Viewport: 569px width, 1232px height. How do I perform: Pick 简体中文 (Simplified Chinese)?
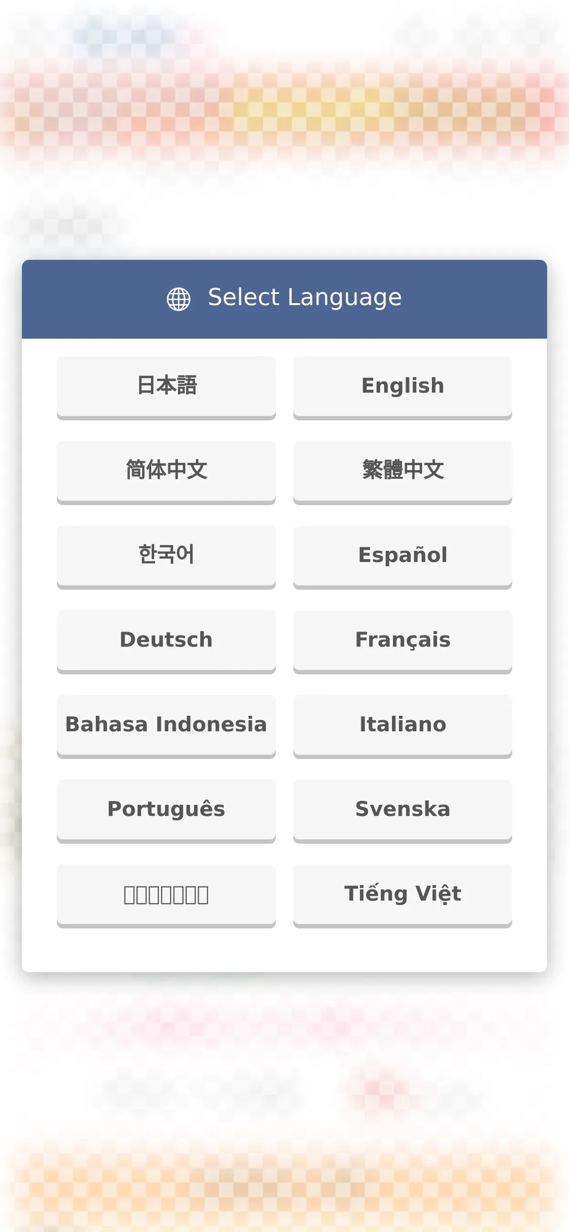[x=166, y=472]
